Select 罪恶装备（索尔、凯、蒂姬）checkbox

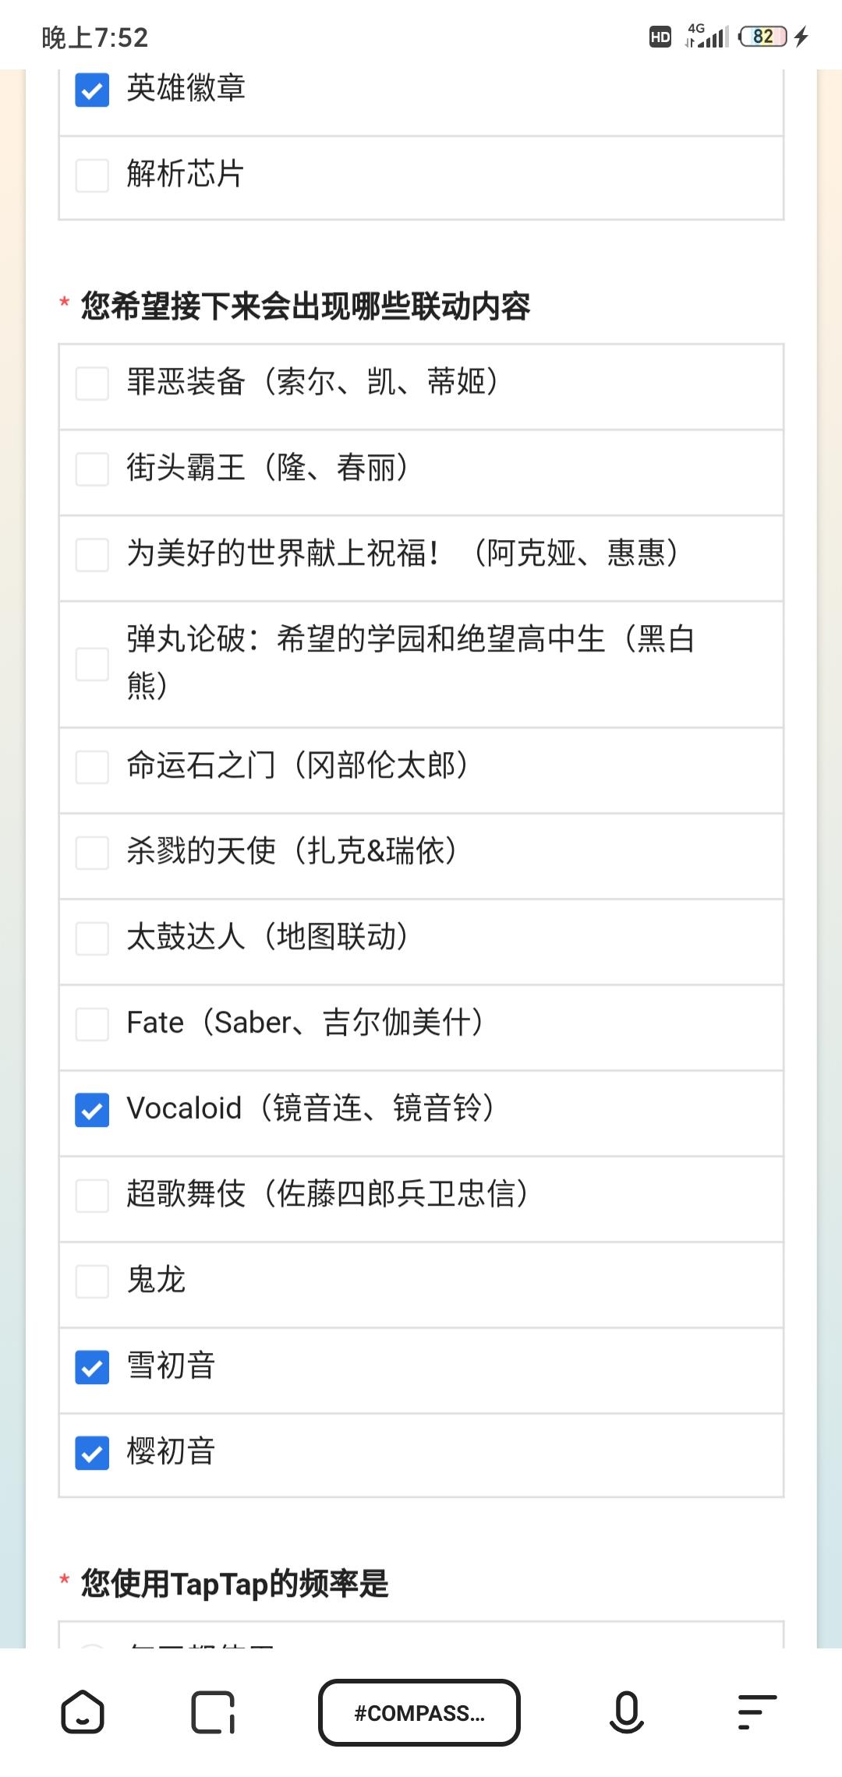(92, 383)
